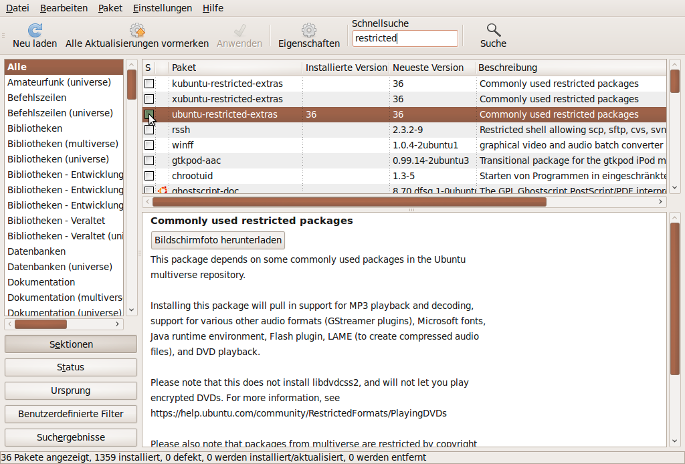Viewport: 685px width, 464px height.
Task: Sort by Installierte Version column header
Action: point(346,68)
